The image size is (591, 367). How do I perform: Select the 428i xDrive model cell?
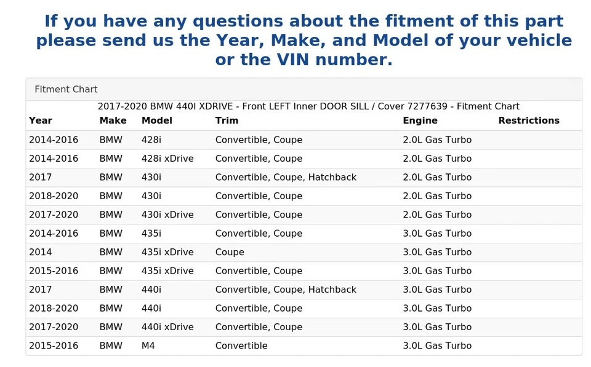pyautogui.click(x=167, y=159)
